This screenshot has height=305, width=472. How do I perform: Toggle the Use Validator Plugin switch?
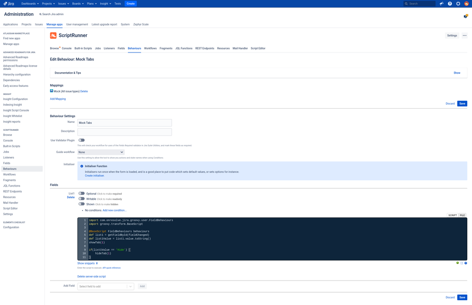tap(81, 140)
